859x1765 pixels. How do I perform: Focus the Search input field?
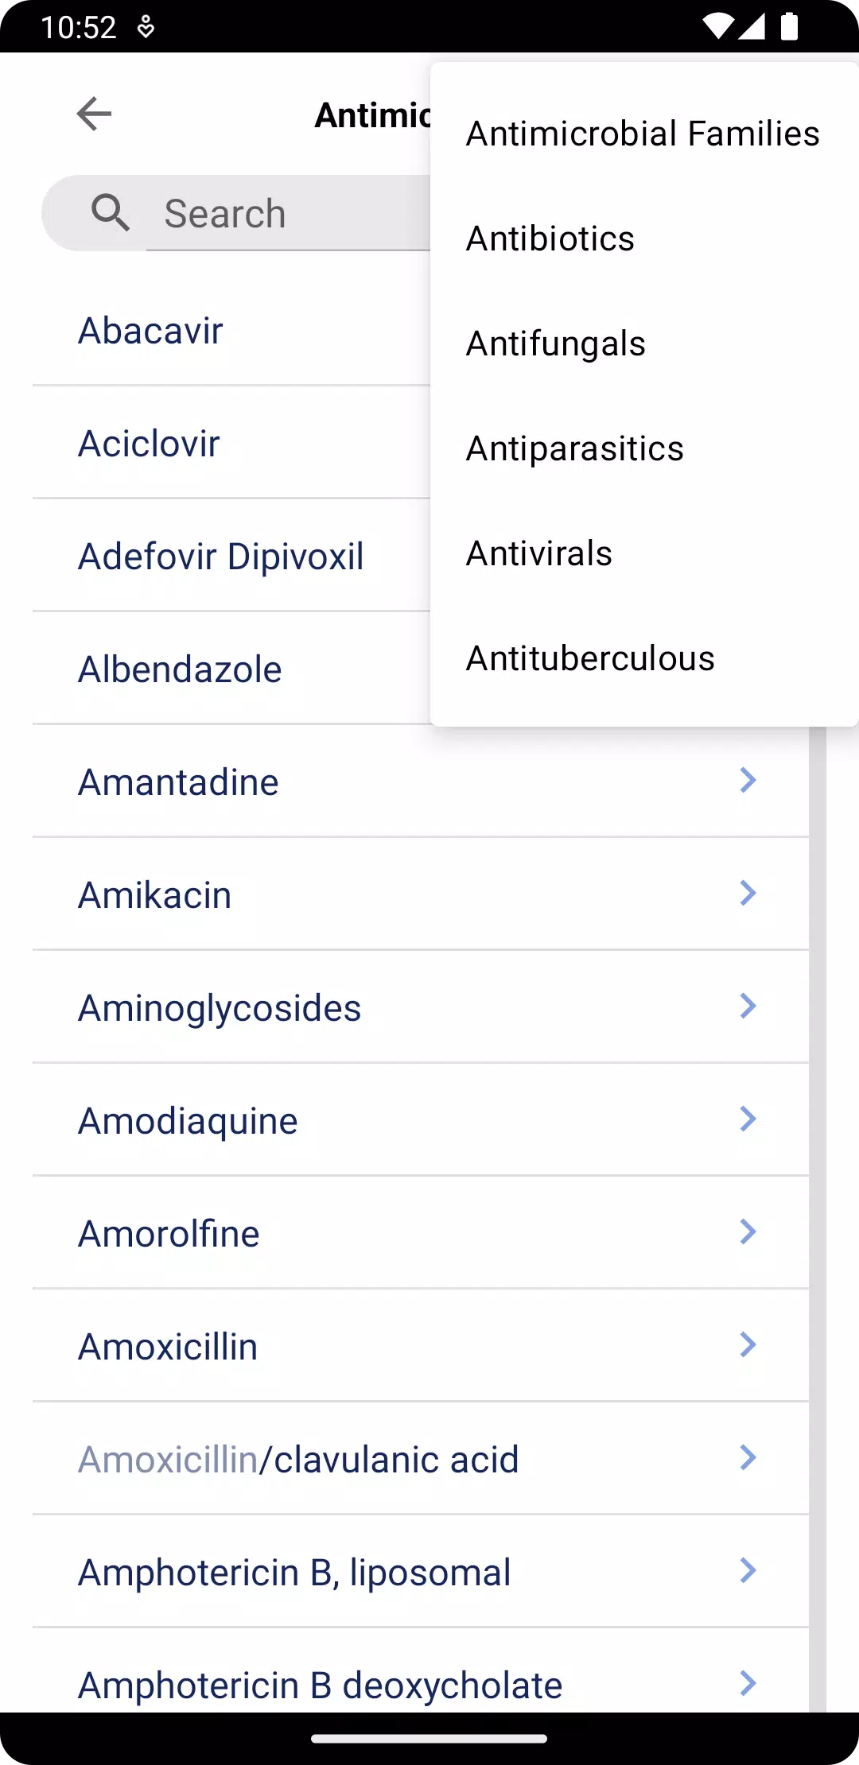288,214
